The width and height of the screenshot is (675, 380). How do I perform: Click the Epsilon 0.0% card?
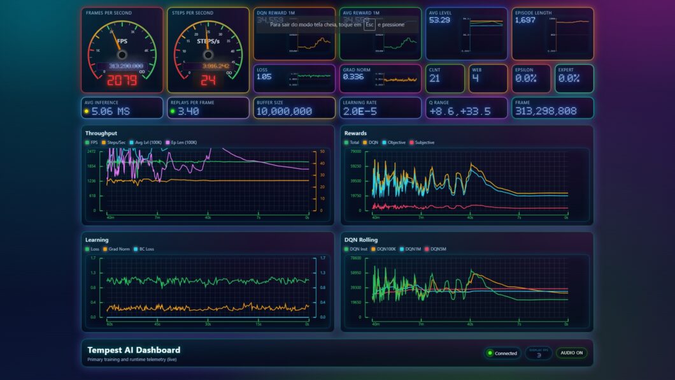[530, 78]
